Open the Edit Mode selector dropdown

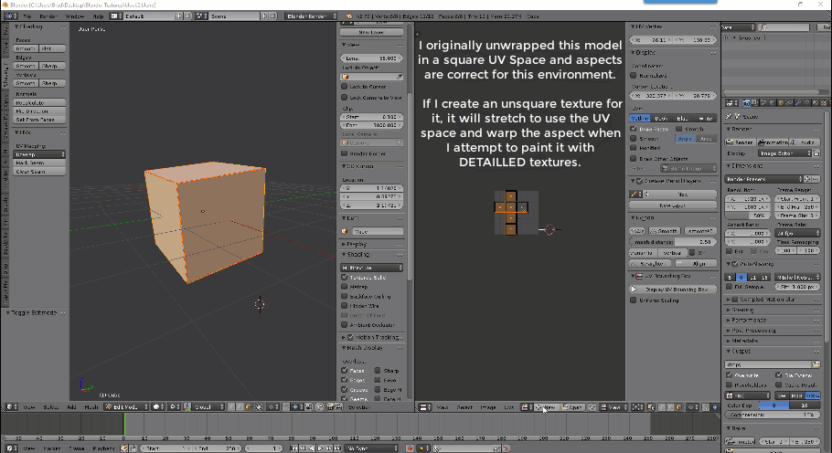125,406
